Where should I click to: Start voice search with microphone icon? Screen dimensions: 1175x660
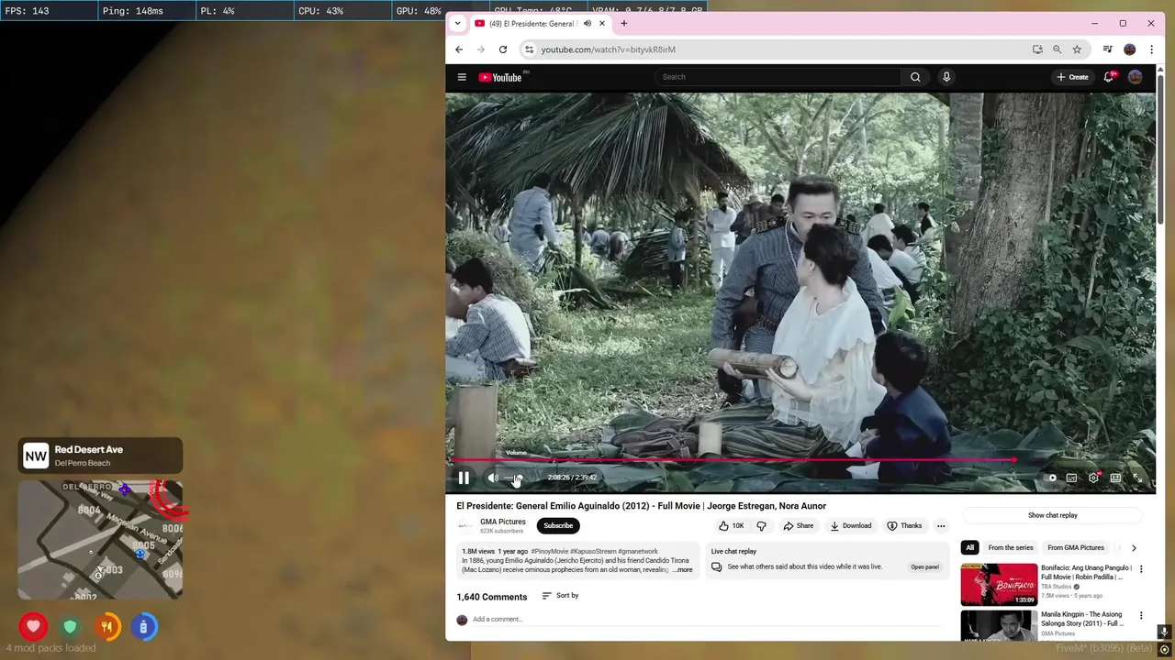coord(946,77)
